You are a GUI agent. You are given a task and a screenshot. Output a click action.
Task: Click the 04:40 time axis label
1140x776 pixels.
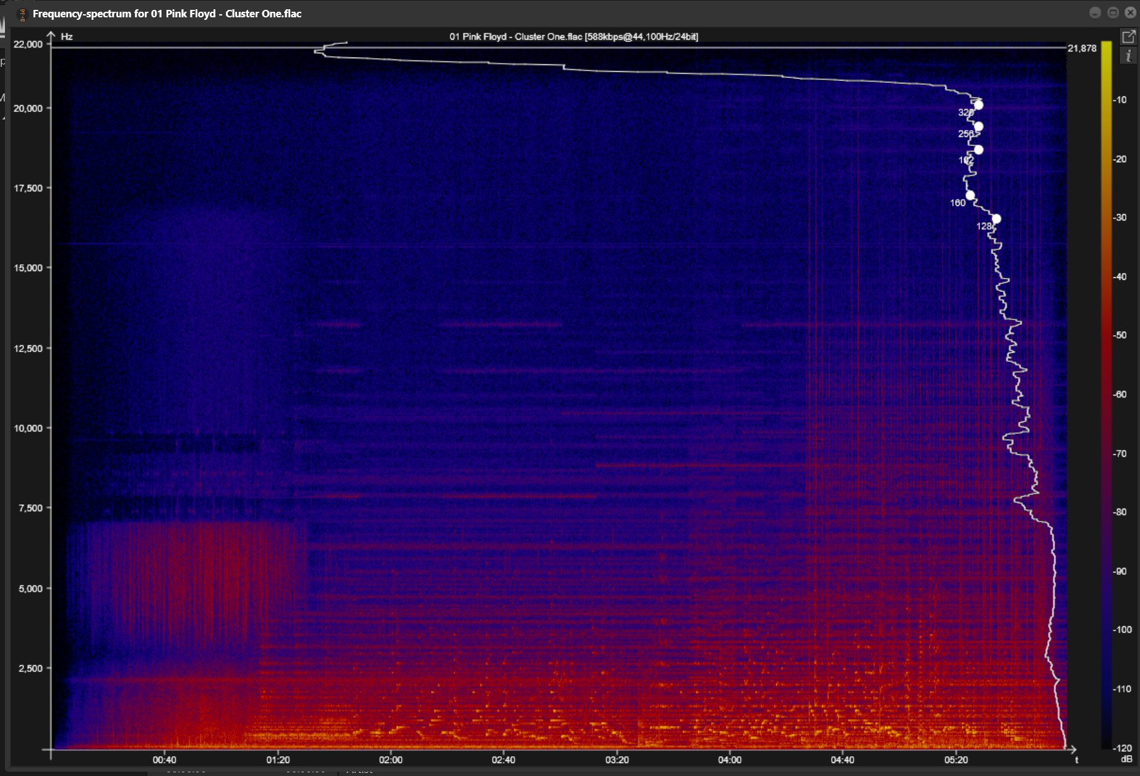[x=843, y=760]
